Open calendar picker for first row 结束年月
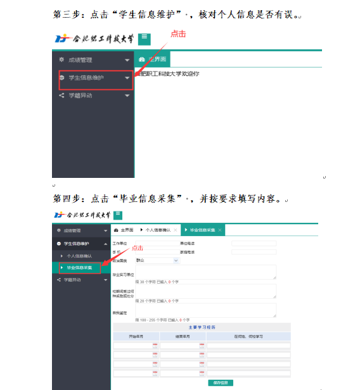 coord(202,346)
